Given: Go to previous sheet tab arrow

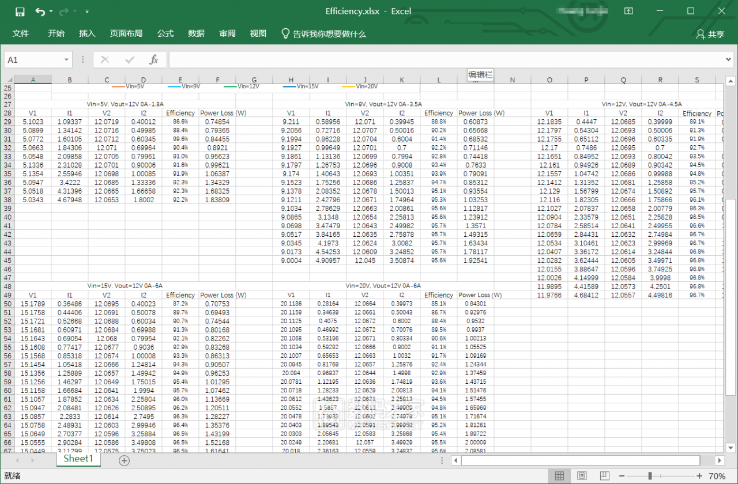Looking at the screenshot, I should 17,460.
